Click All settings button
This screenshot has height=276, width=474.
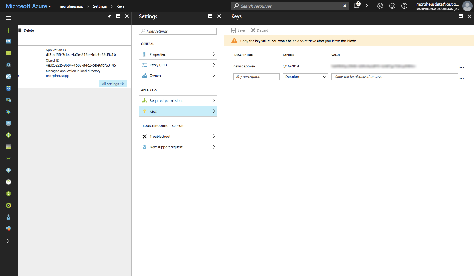click(113, 84)
